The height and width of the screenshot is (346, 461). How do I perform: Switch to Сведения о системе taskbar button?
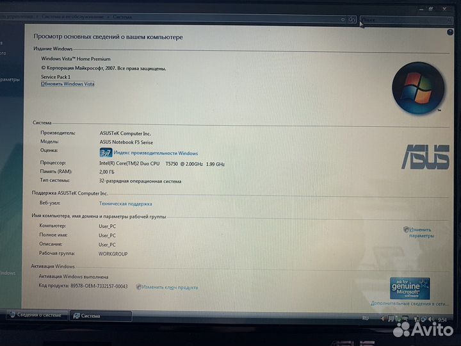point(36,315)
